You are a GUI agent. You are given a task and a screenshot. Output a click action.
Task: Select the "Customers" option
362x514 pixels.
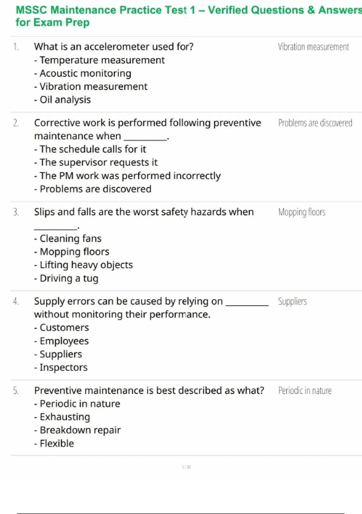click(x=64, y=327)
